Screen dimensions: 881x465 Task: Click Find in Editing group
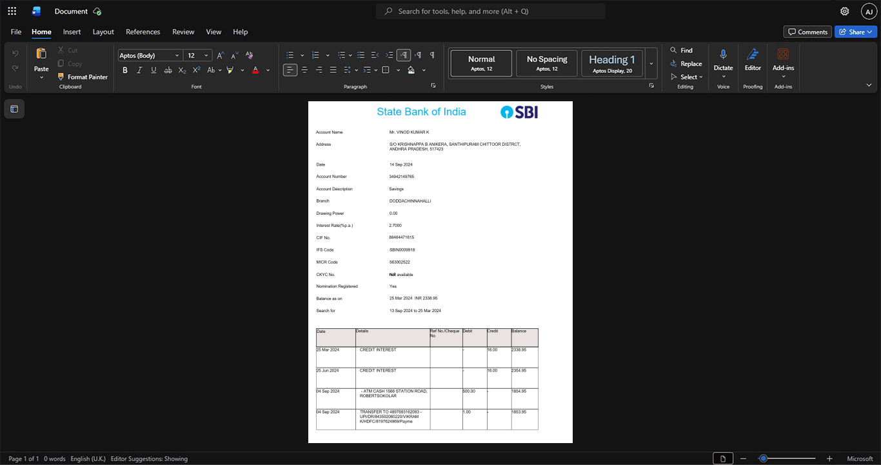[681, 50]
